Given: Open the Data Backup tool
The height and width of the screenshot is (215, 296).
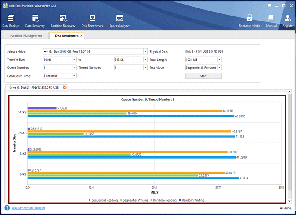Looking at the screenshot, I should (11, 21).
